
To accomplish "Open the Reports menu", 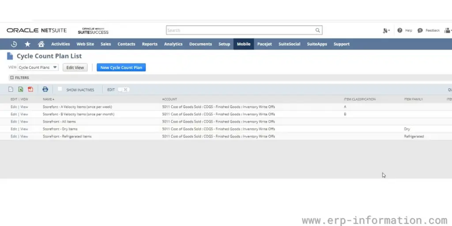I will 150,44.
